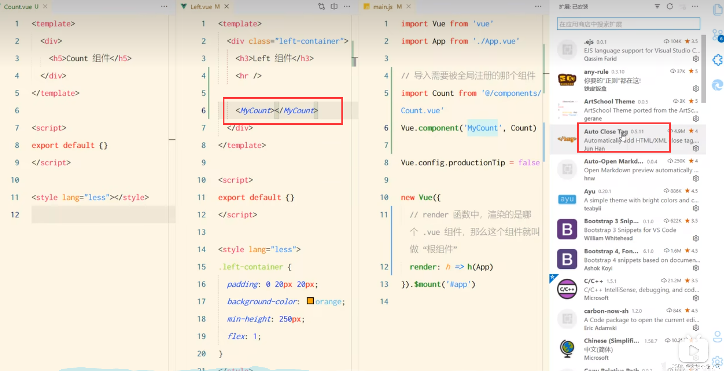Click "import App from './App.vue'" in main.js
Screen dimensions: 724x371
(460, 41)
